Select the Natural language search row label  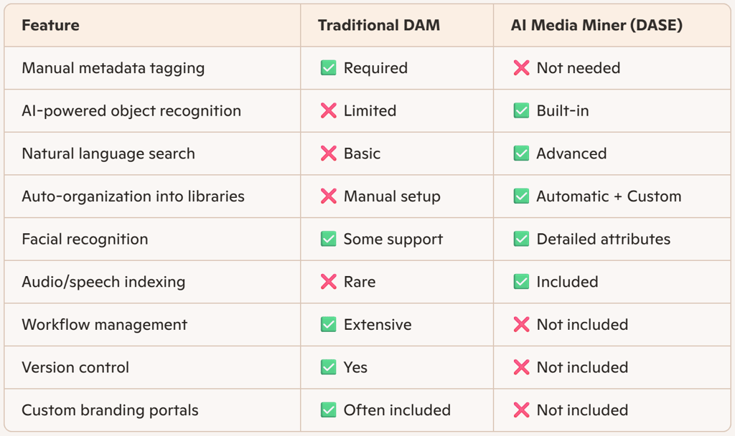pyautogui.click(x=108, y=153)
